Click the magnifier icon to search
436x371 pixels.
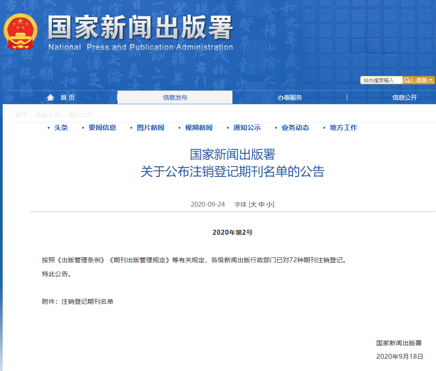coord(406,80)
